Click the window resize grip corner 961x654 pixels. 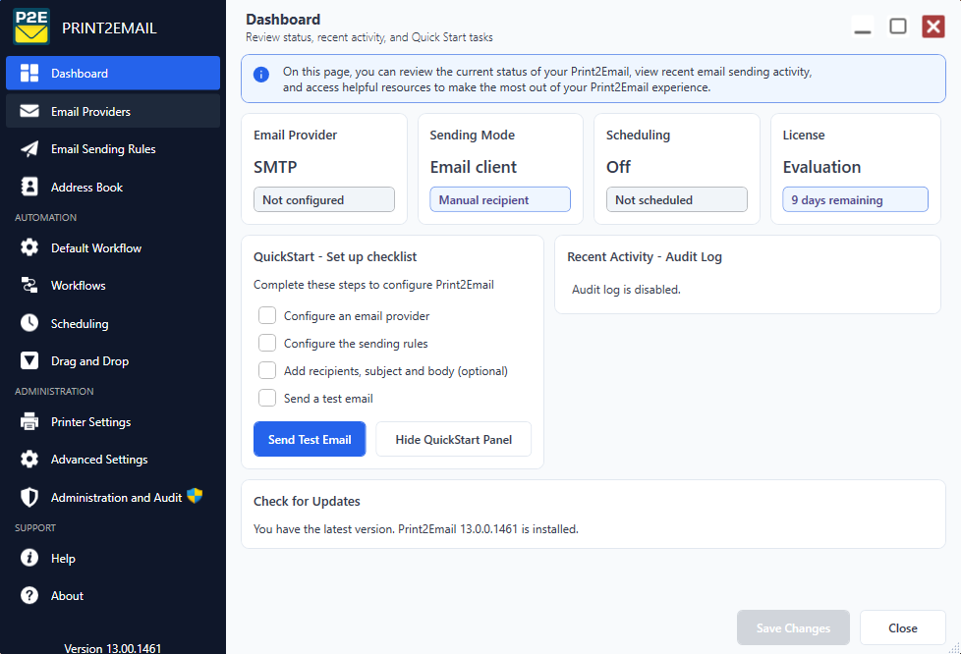(x=955, y=648)
